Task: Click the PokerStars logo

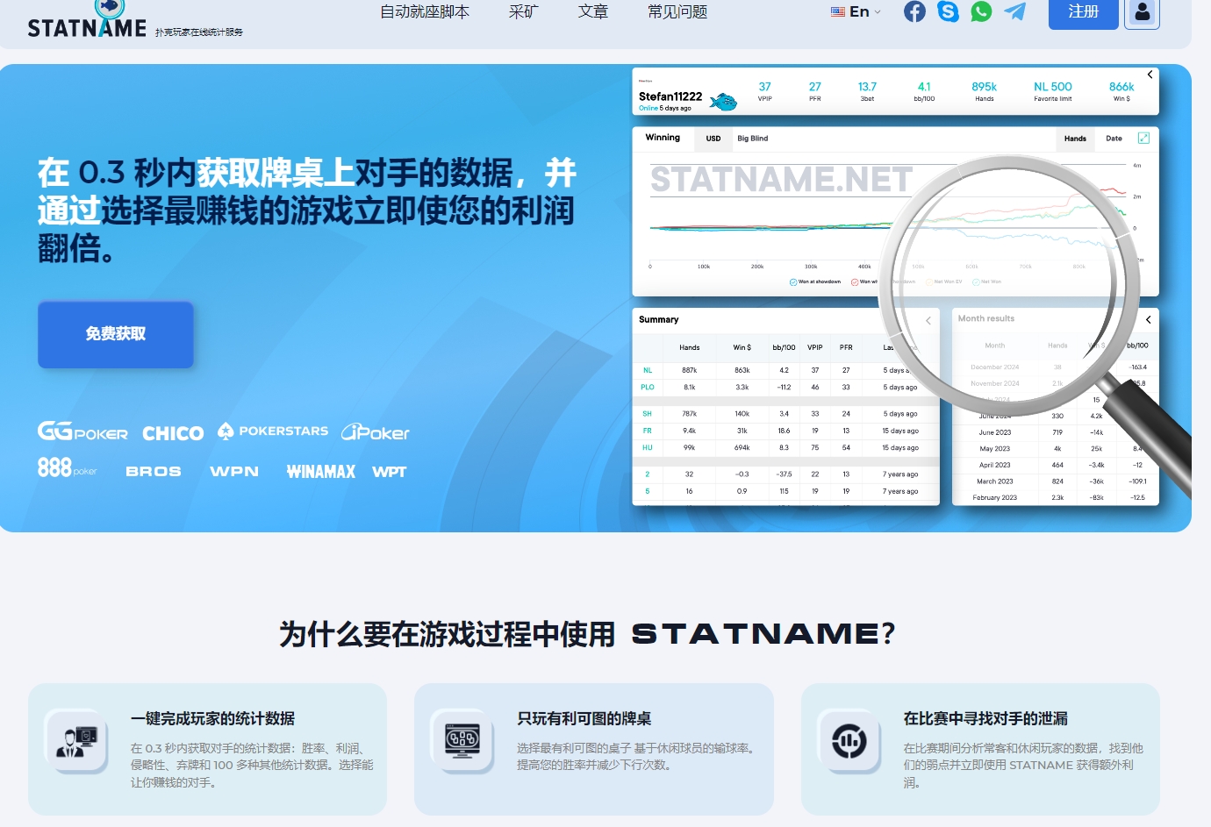Action: click(x=273, y=431)
